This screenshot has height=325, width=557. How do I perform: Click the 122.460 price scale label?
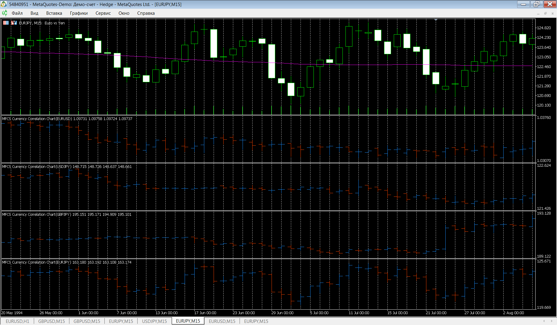[x=544, y=67]
